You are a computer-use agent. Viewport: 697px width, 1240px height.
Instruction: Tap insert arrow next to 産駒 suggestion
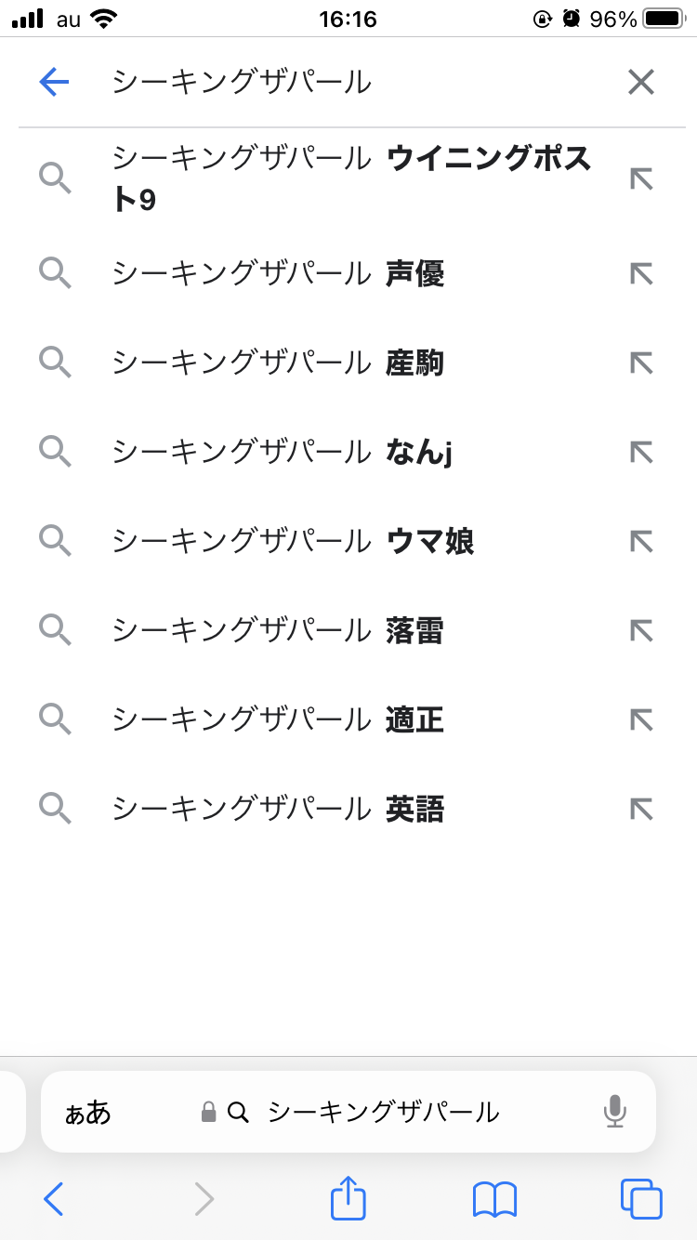[x=641, y=363]
